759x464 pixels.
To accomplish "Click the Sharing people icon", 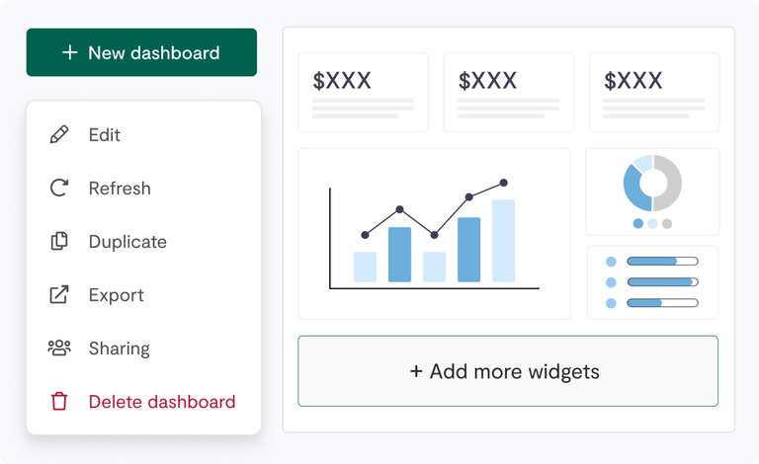I will tap(59, 348).
